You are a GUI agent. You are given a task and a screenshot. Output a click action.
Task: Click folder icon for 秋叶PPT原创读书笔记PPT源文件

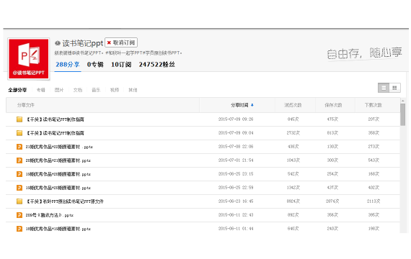19,201
